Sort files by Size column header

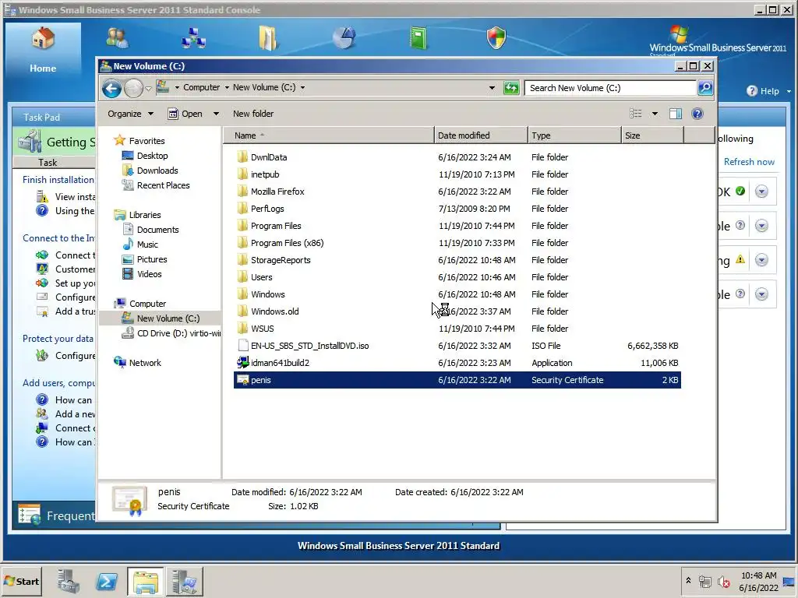click(652, 135)
